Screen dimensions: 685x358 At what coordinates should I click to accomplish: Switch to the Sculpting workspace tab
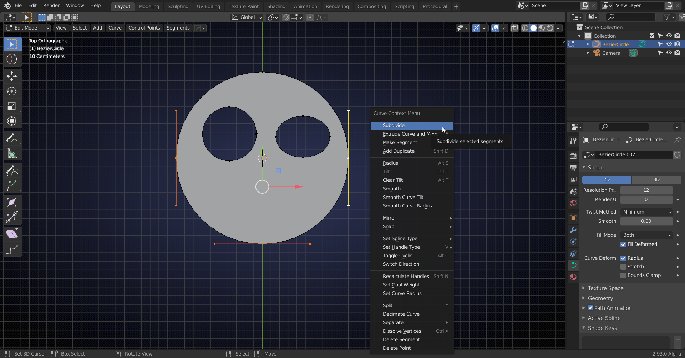[x=178, y=6]
